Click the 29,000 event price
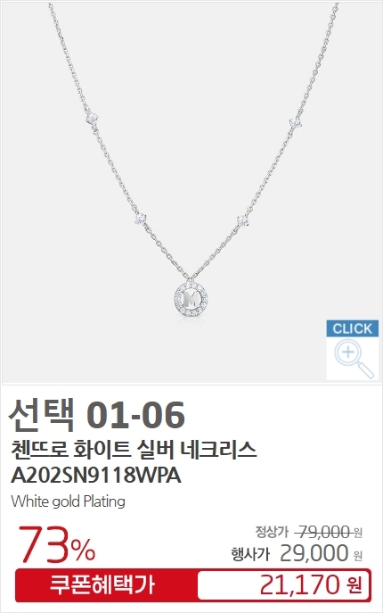383x613 pixels. tap(314, 553)
